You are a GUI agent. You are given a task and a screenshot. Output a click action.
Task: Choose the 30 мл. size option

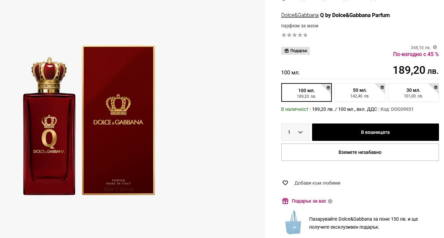[x=413, y=92]
